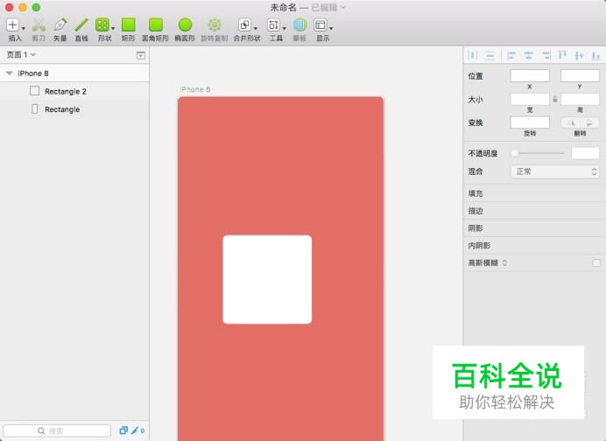Screen dimensions: 606x441
Task: Open the 混合 blend mode dropdown
Action: click(555, 171)
